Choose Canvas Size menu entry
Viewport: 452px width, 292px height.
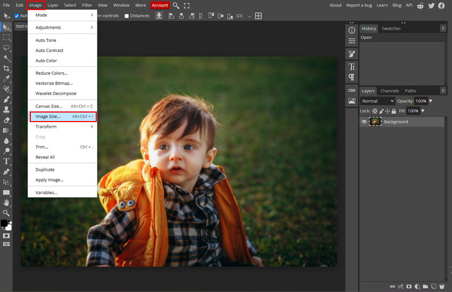(x=62, y=106)
